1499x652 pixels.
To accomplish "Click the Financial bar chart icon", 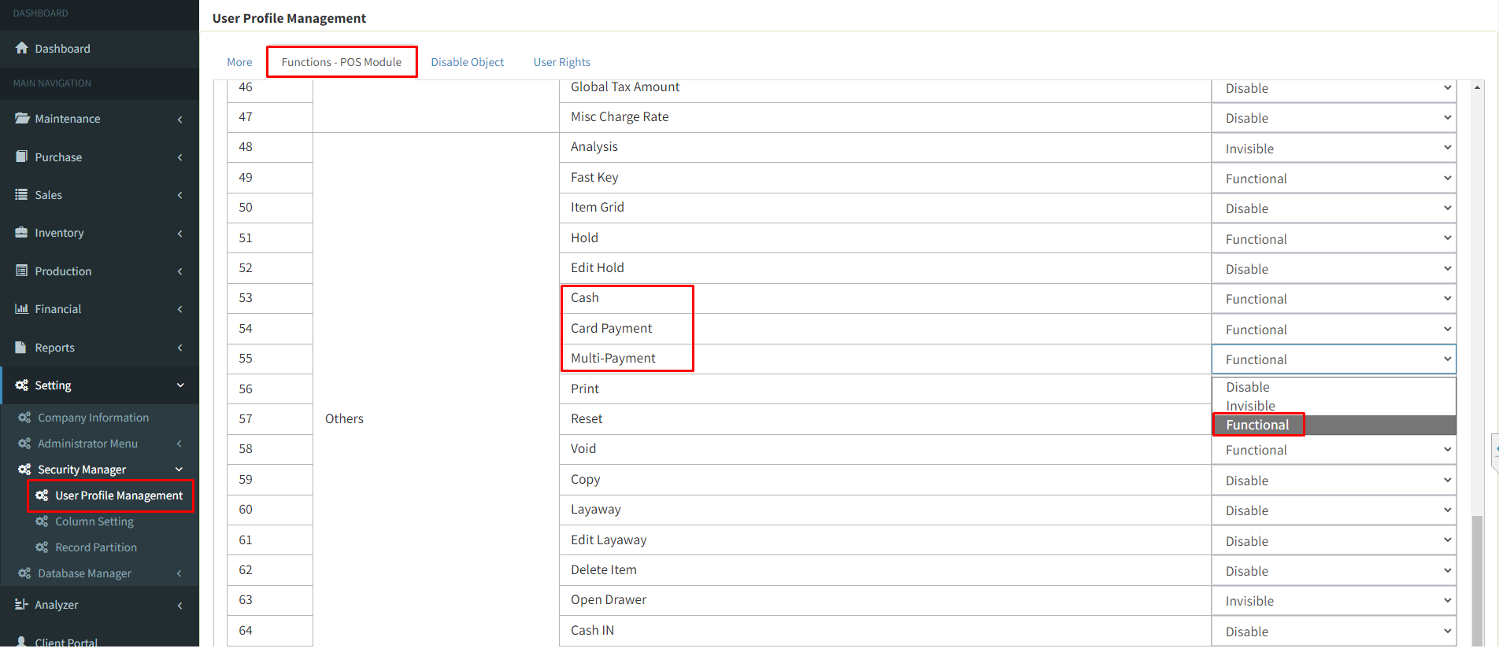I will click(x=21, y=308).
